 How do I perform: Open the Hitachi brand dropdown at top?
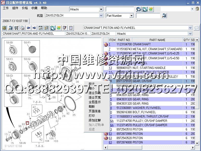click(101, 9)
